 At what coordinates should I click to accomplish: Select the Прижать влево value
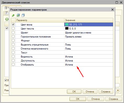tap(73, 37)
